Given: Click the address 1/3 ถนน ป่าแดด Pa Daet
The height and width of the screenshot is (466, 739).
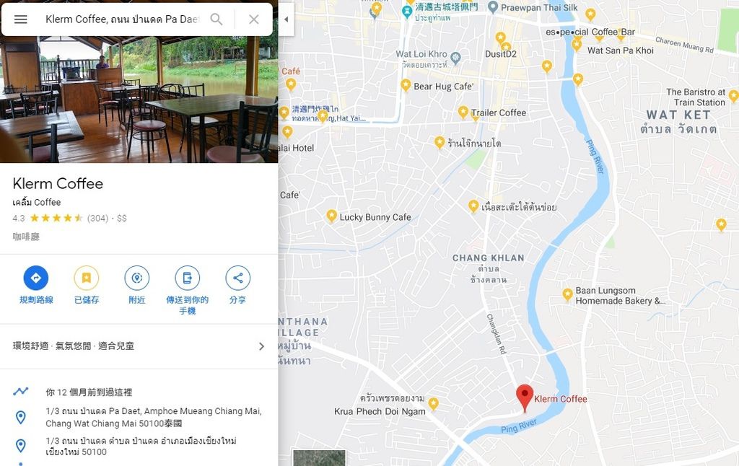Looking at the screenshot, I should [154, 417].
